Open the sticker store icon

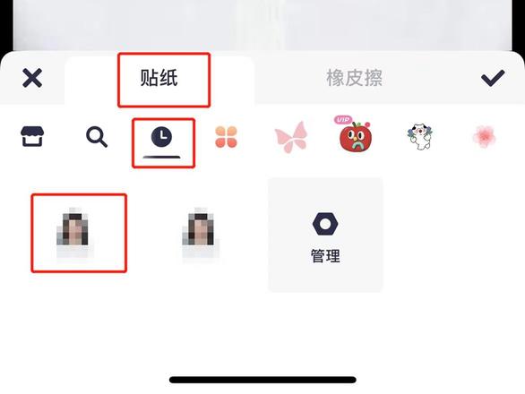(32, 136)
